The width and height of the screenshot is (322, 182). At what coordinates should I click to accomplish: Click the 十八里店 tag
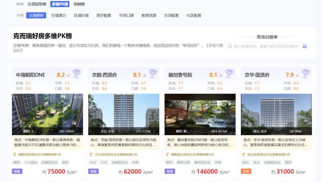click(x=31, y=162)
